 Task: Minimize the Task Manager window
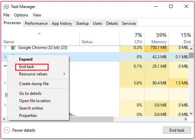point(156,6)
